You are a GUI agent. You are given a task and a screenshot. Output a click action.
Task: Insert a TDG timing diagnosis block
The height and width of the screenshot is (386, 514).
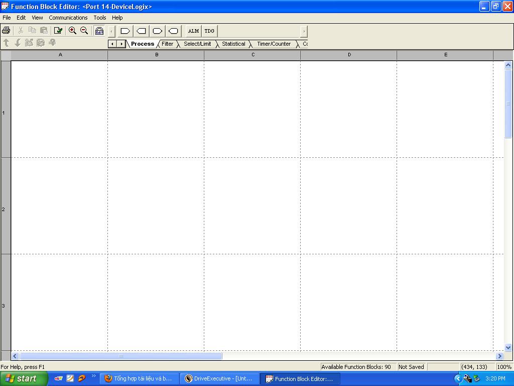pos(209,31)
